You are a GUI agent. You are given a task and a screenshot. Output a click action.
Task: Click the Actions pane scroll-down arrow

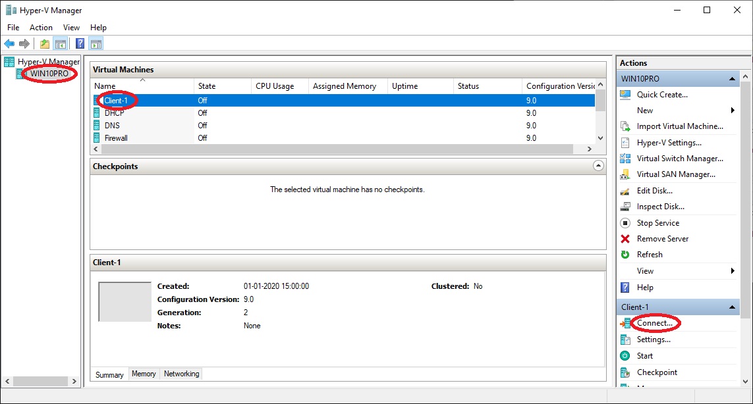tap(745, 382)
